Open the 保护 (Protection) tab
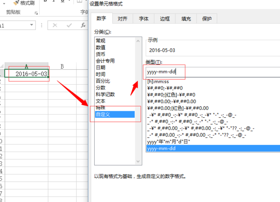 (x=207, y=19)
